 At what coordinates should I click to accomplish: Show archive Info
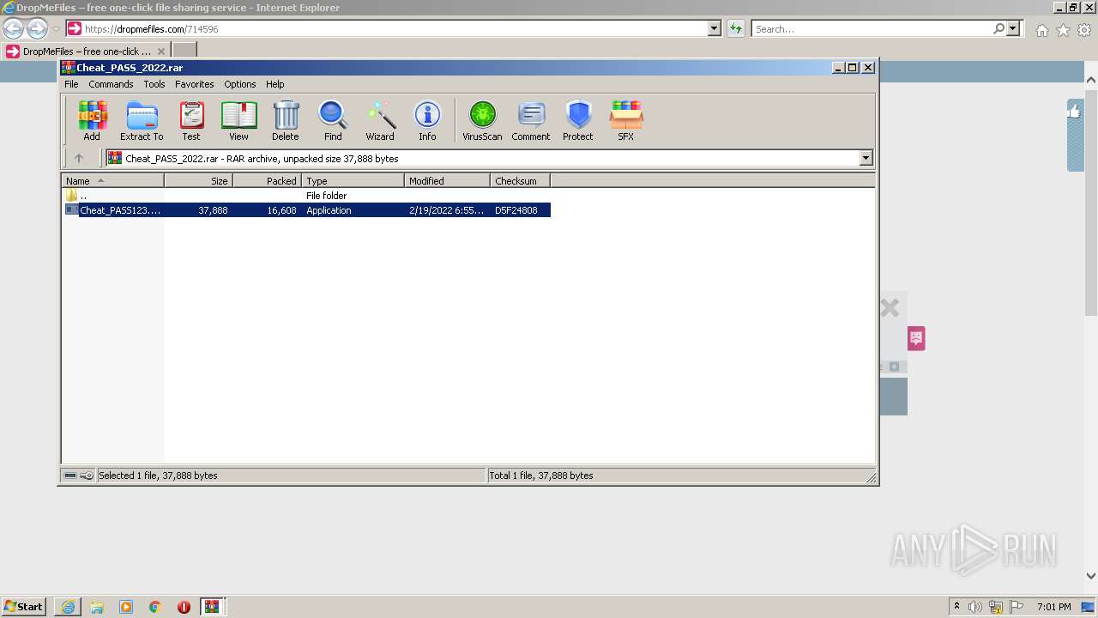tap(427, 120)
